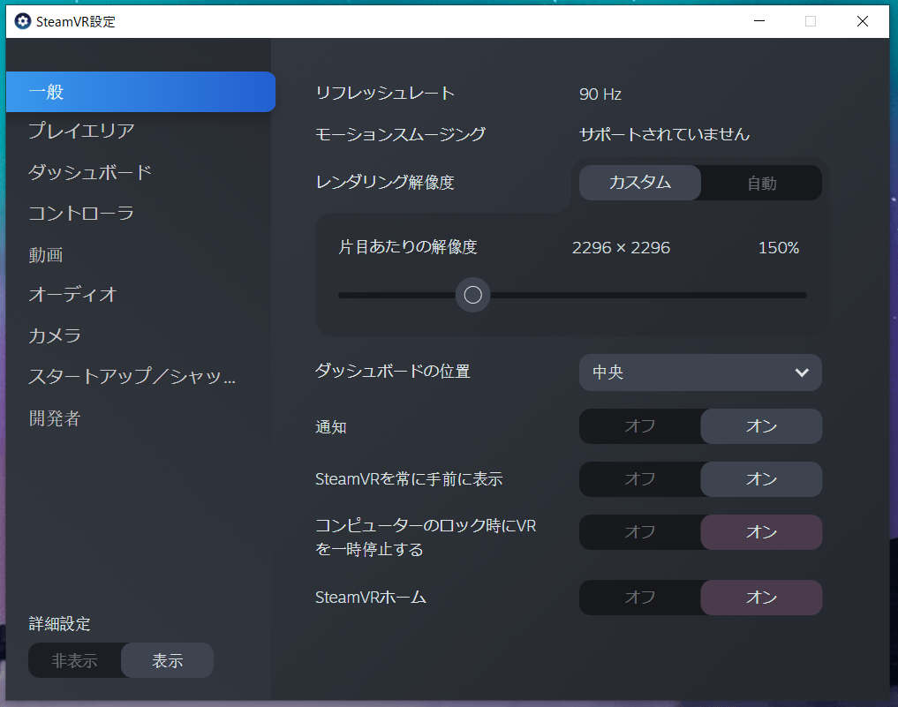Viewport: 898px width, 707px height.
Task: Click the リフレッシュレート label
Action: 385,94
